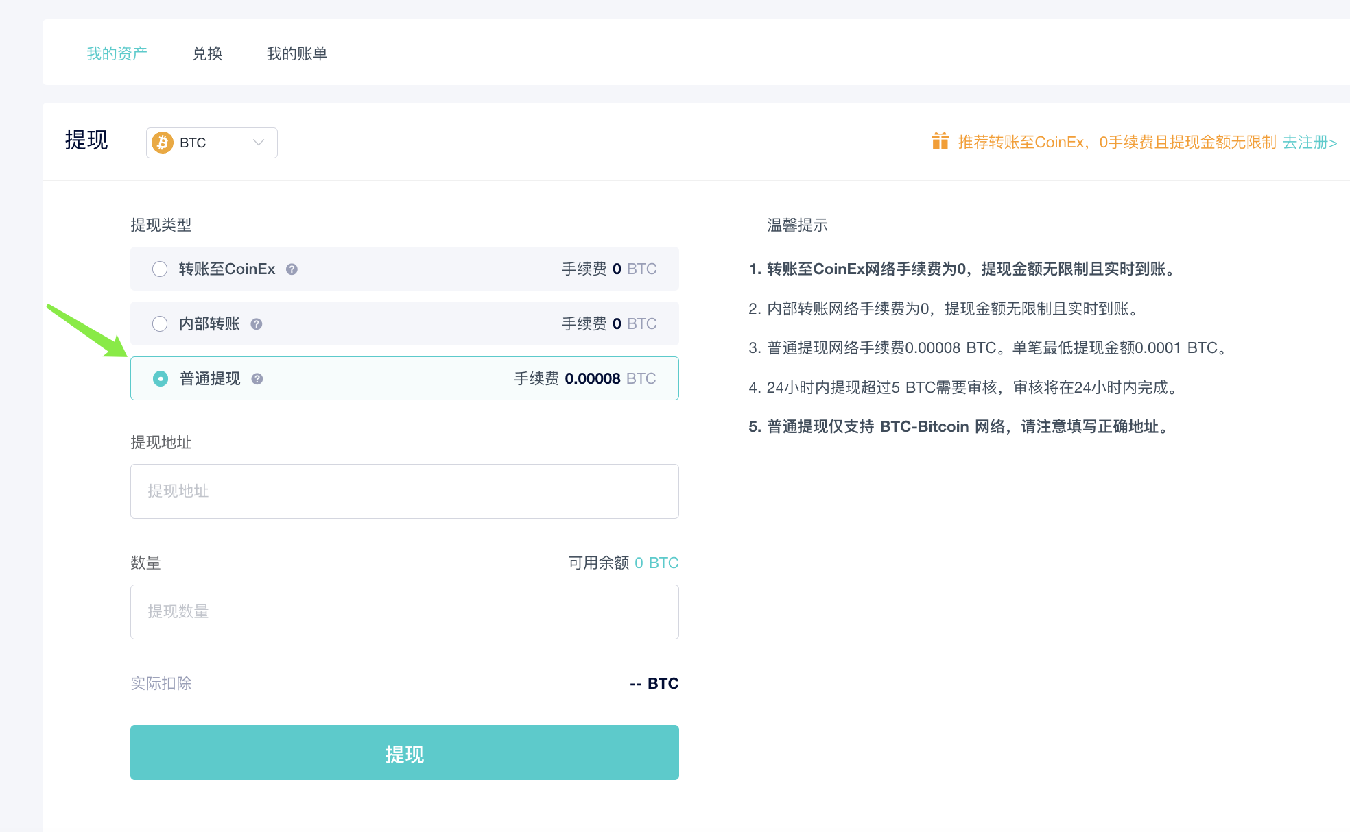1350x832 pixels.
Task: Expand the BTC coin dropdown arrow
Action: tap(259, 143)
